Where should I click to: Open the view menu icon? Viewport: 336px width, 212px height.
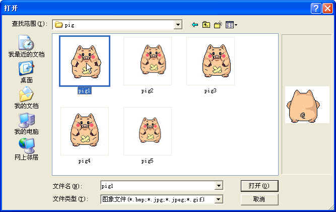[231, 25]
